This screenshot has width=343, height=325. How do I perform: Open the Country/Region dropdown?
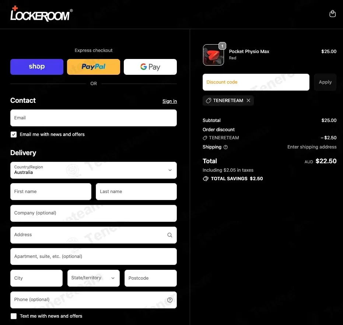(x=94, y=170)
